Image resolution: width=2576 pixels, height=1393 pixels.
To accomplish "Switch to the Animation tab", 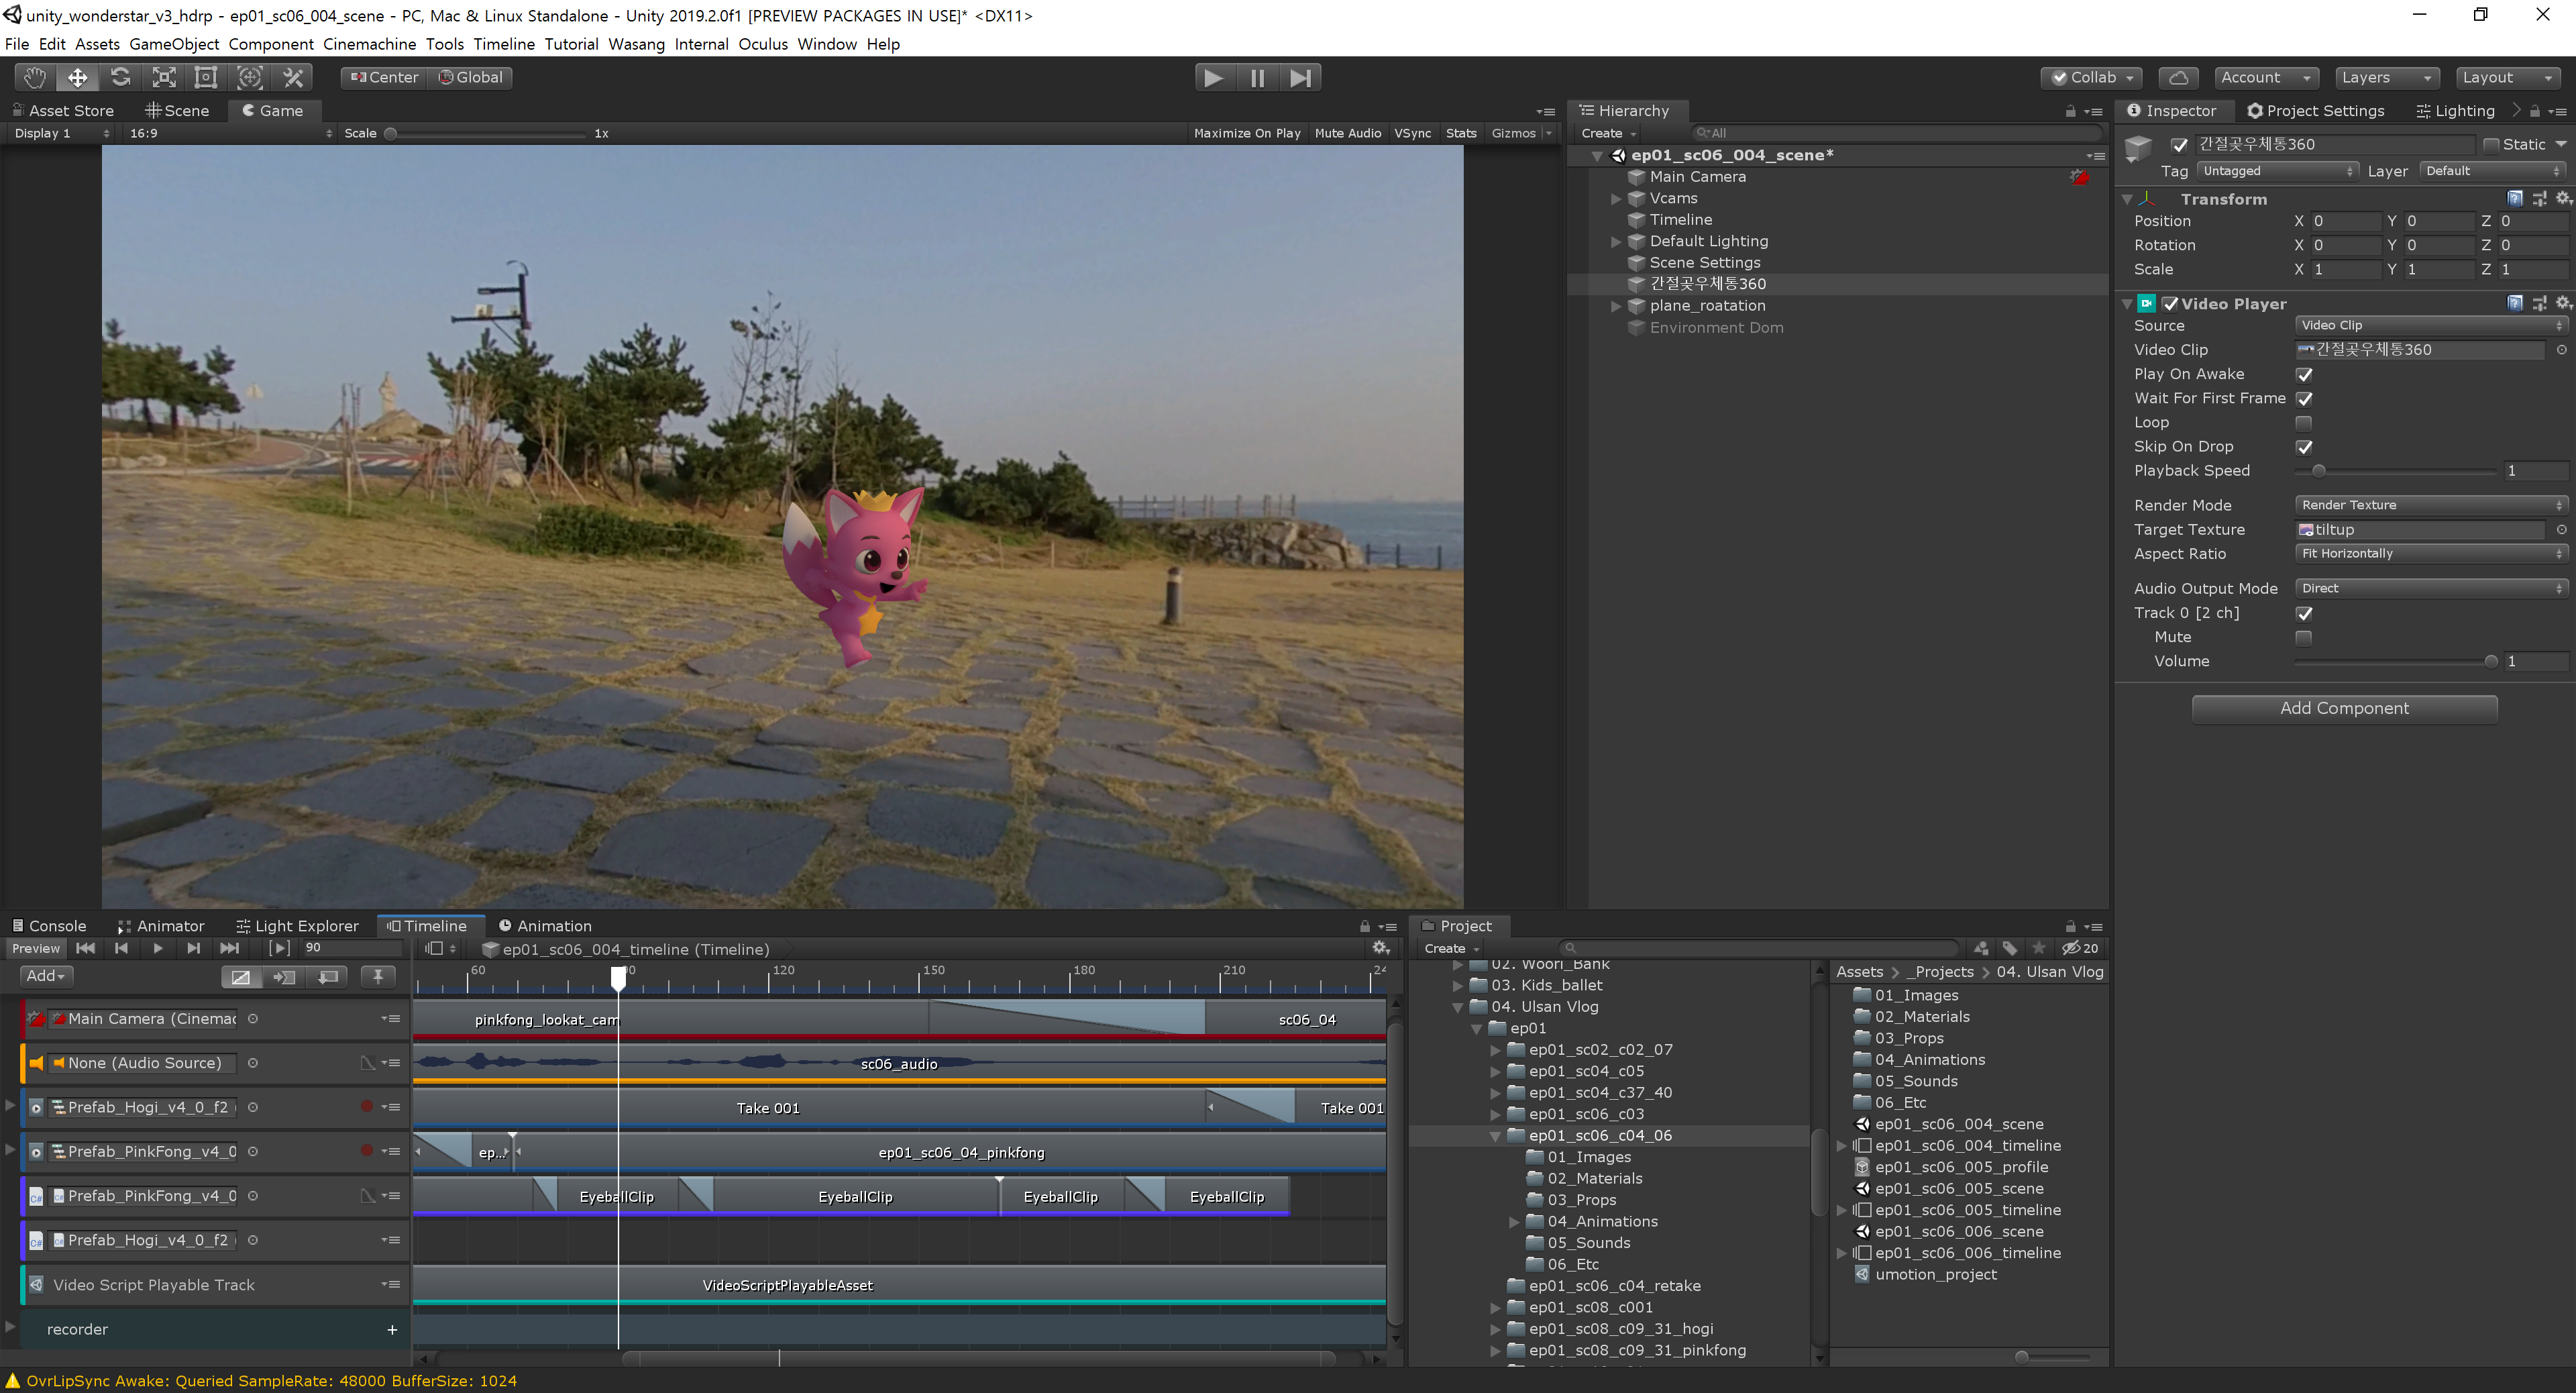I will pyautogui.click(x=545, y=926).
